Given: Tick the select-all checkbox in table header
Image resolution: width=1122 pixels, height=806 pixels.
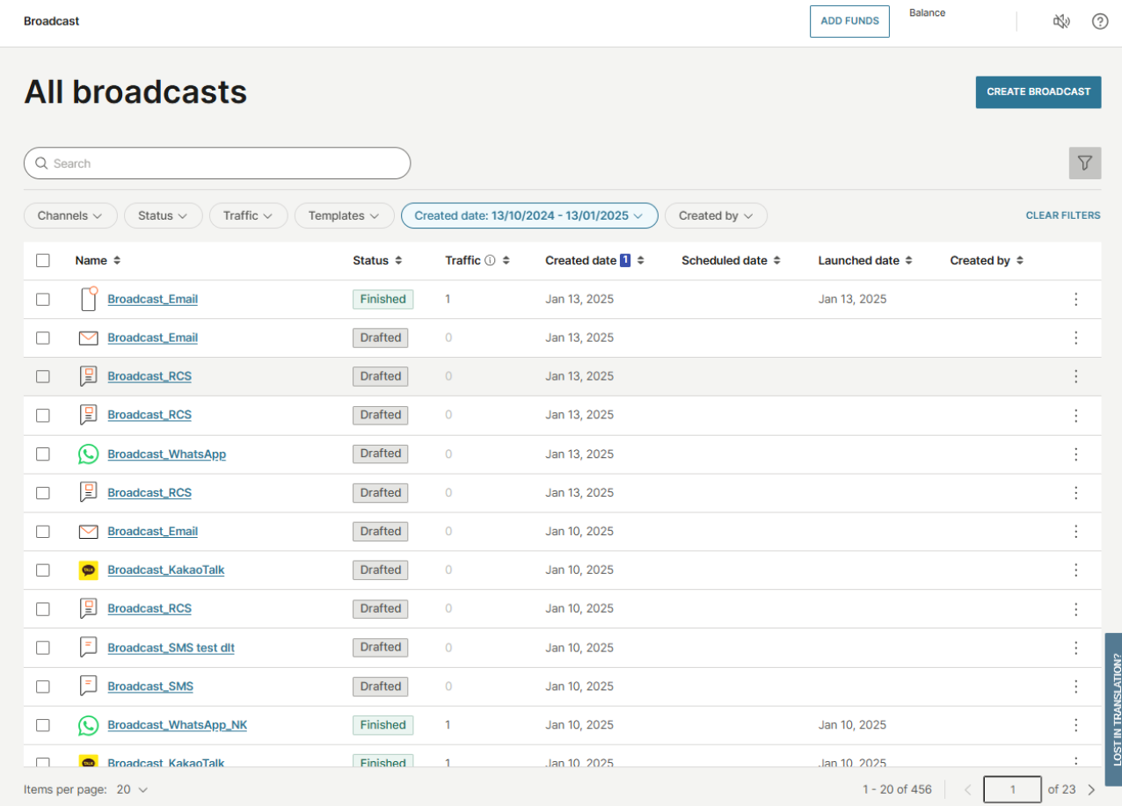Looking at the screenshot, I should click(x=43, y=261).
